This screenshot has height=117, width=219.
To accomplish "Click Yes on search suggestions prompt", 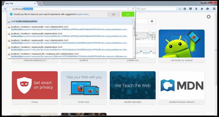I will (x=128, y=14).
